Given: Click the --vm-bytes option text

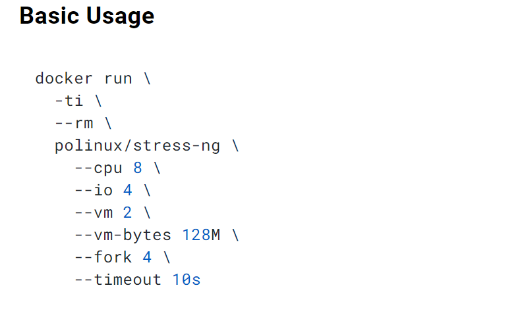Looking at the screenshot, I should pyautogui.click(x=123, y=235).
